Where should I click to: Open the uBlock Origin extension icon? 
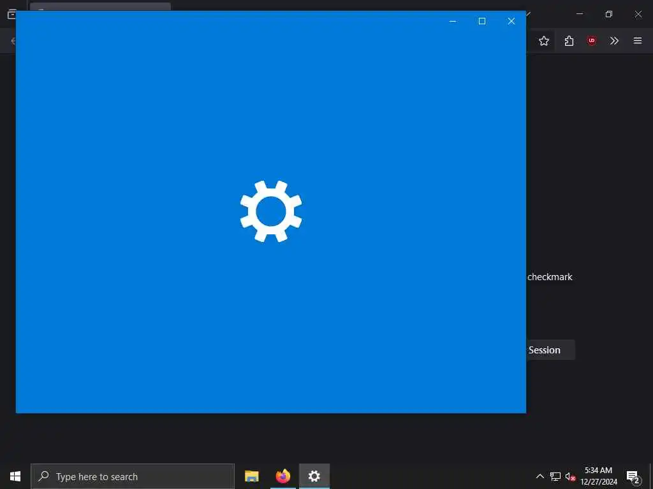pyautogui.click(x=591, y=41)
